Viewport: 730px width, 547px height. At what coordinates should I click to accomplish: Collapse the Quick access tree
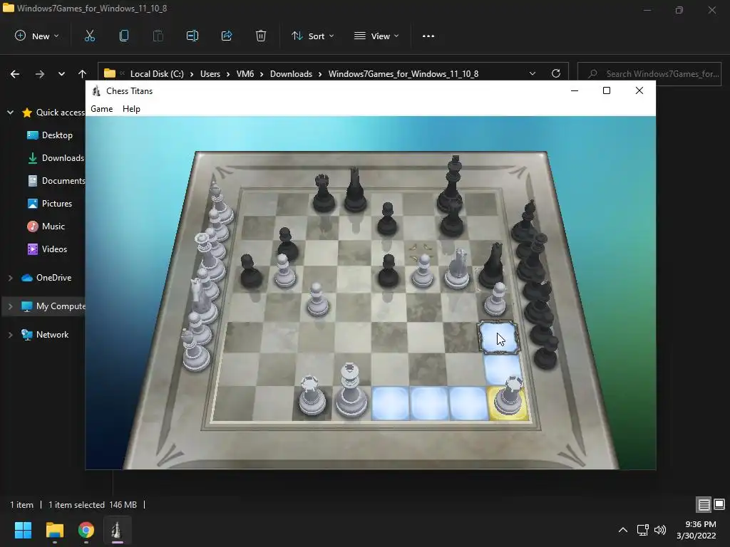10,112
